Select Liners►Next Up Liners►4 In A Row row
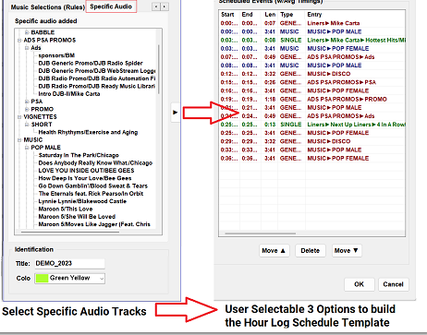Image resolution: width=427 pixels, height=335 pixels. 312,125
